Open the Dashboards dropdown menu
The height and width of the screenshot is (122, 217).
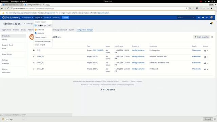(x=27, y=18)
